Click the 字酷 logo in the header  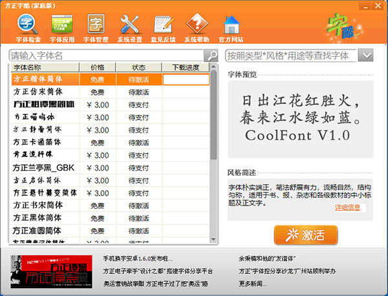[x=344, y=27]
